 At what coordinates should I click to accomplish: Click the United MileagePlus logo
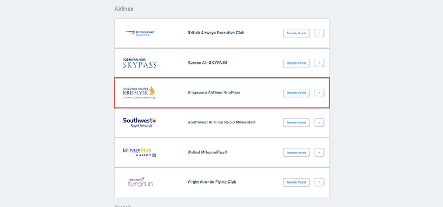tap(139, 153)
